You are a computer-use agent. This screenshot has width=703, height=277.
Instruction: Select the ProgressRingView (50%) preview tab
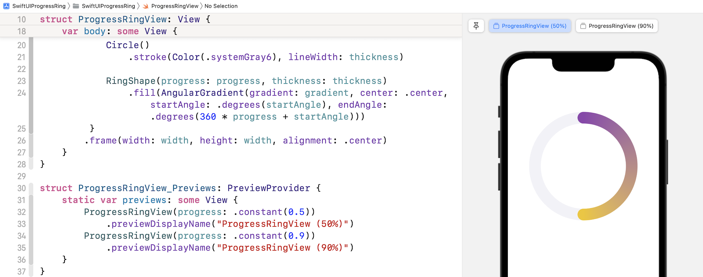[x=530, y=26]
